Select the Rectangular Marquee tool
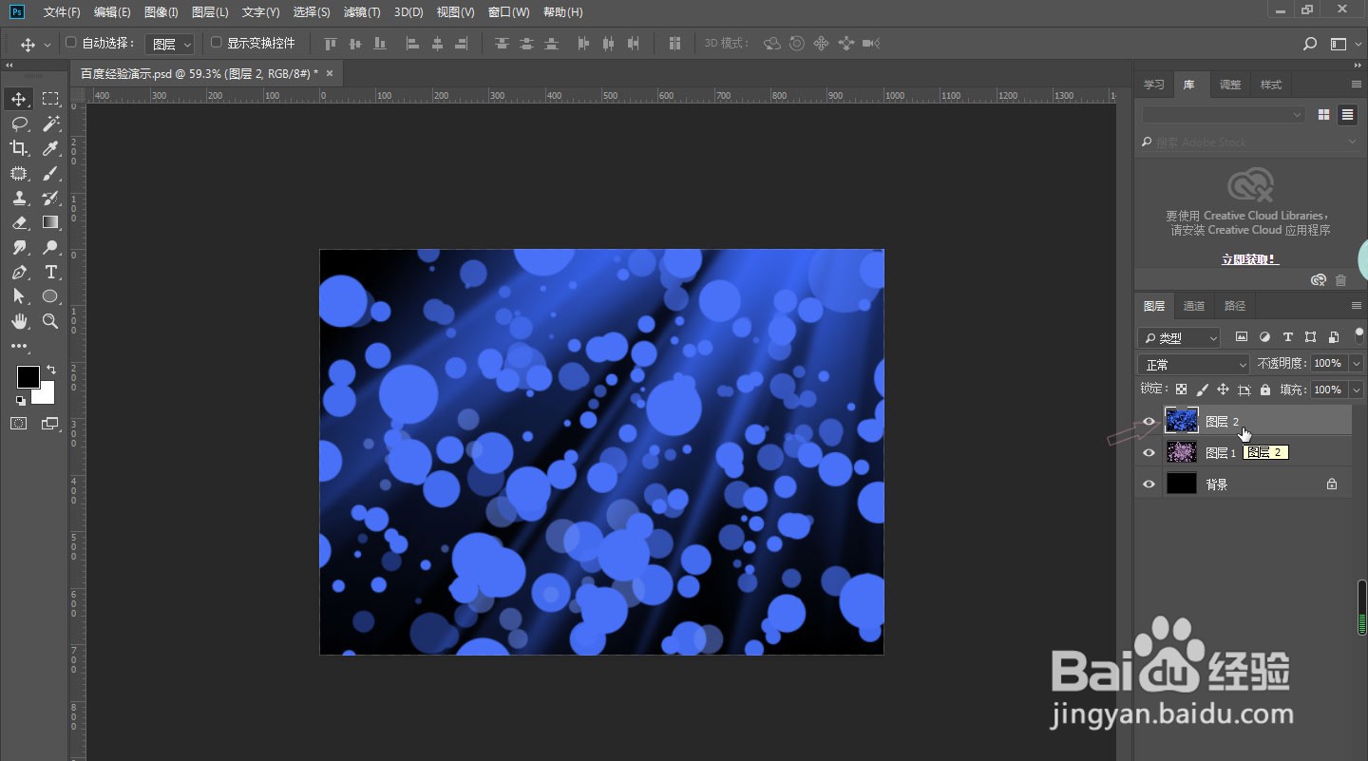Image resolution: width=1368 pixels, height=761 pixels. [50, 99]
